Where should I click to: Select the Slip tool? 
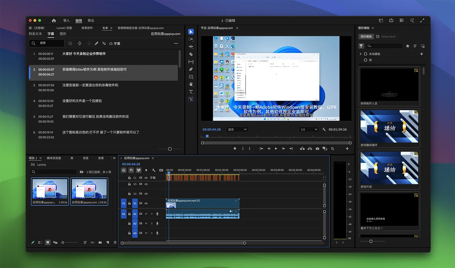click(191, 62)
